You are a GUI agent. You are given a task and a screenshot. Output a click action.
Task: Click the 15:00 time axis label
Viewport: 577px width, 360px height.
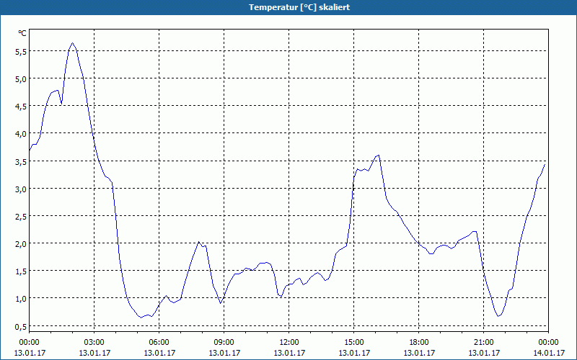(354, 343)
